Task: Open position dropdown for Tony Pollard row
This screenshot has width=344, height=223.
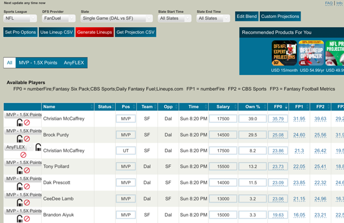Action: pyautogui.click(x=23, y=163)
